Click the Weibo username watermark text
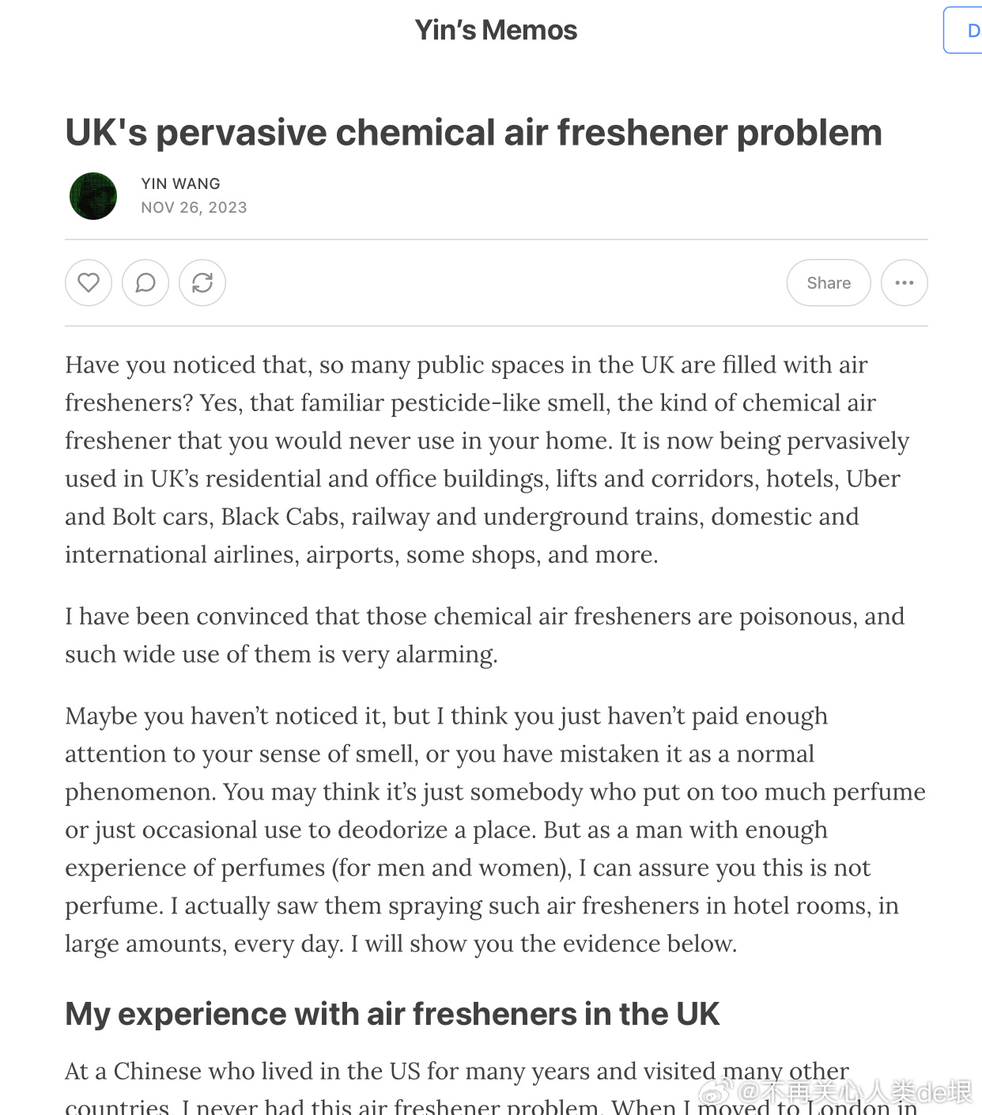Image resolution: width=982 pixels, height=1115 pixels. tap(855, 1092)
